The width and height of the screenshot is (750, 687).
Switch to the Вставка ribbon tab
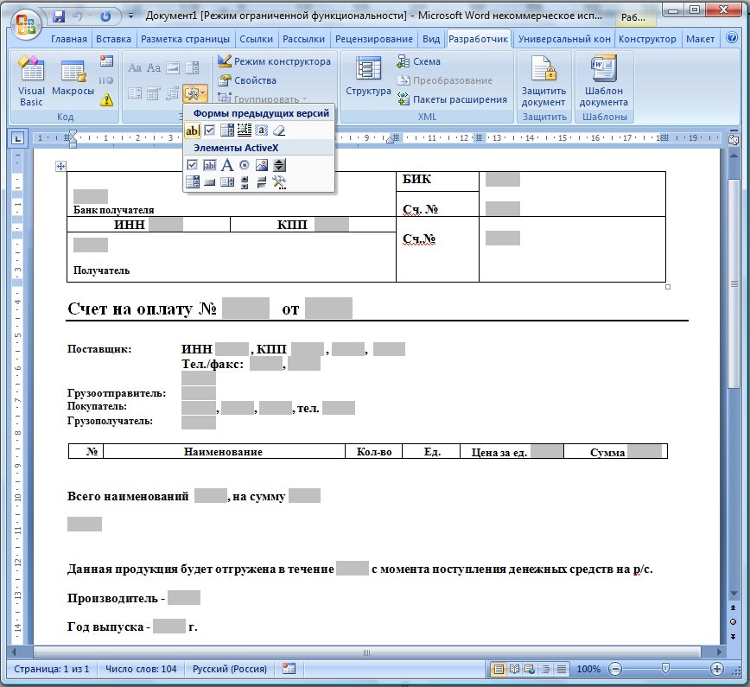[x=113, y=39]
